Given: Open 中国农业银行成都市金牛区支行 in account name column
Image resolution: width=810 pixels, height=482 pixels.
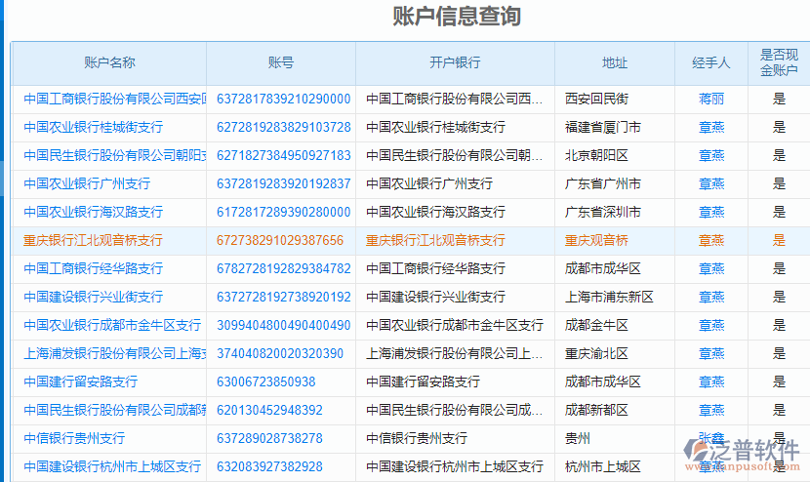Looking at the screenshot, I should [x=112, y=326].
